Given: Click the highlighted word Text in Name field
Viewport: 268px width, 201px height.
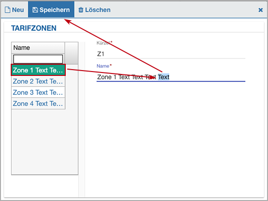Looking at the screenshot, I should [x=164, y=77].
